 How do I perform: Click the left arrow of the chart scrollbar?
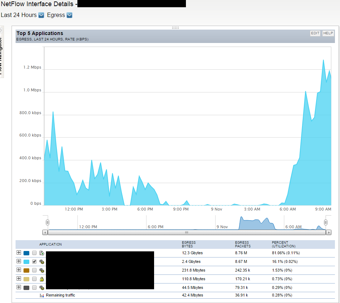click(x=45, y=233)
